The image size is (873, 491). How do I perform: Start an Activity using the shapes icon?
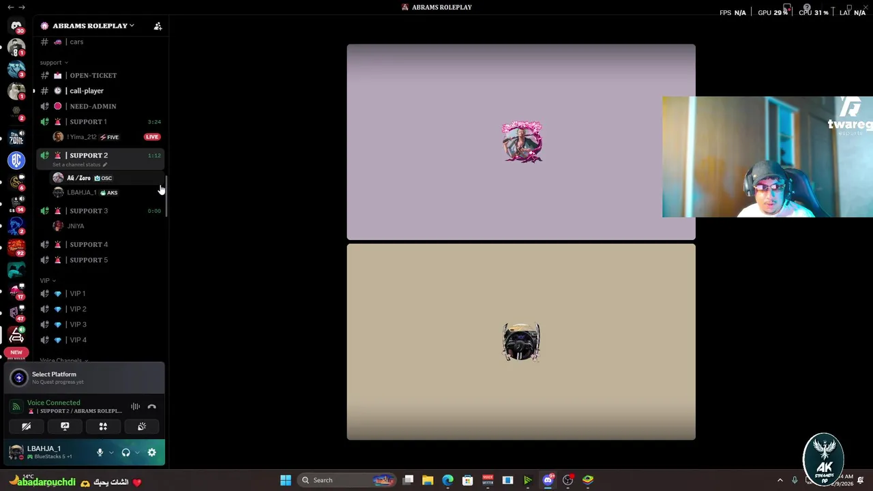tap(103, 426)
